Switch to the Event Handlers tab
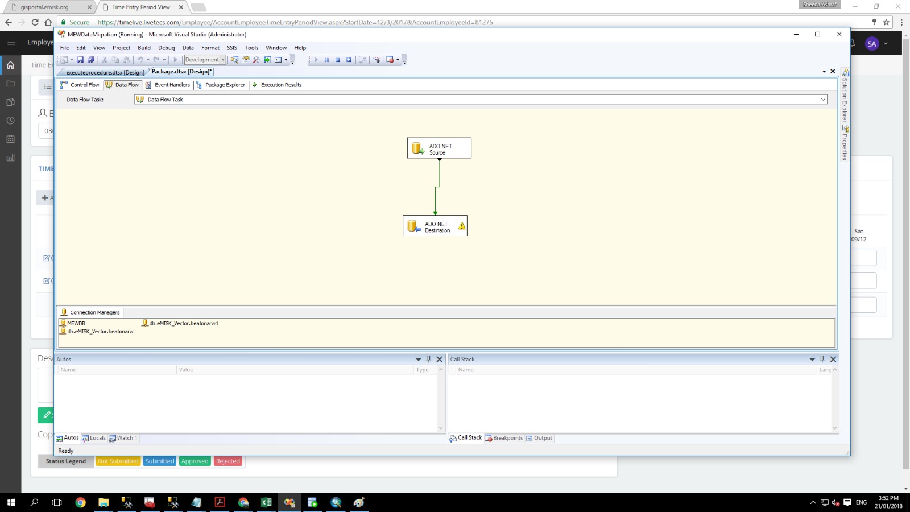910x512 pixels. pos(168,85)
